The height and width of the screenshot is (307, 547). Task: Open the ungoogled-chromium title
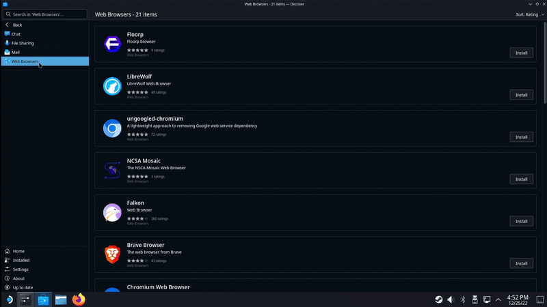pyautogui.click(x=155, y=119)
